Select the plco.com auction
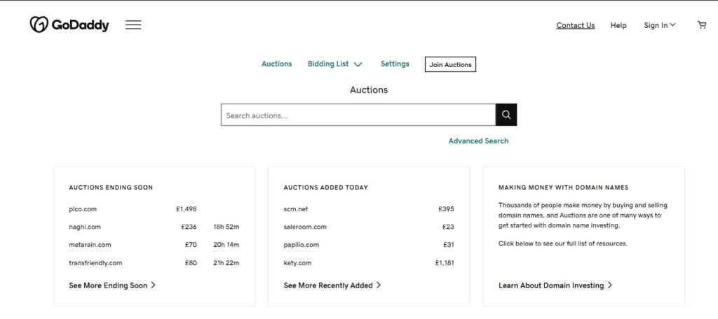 pos(83,209)
